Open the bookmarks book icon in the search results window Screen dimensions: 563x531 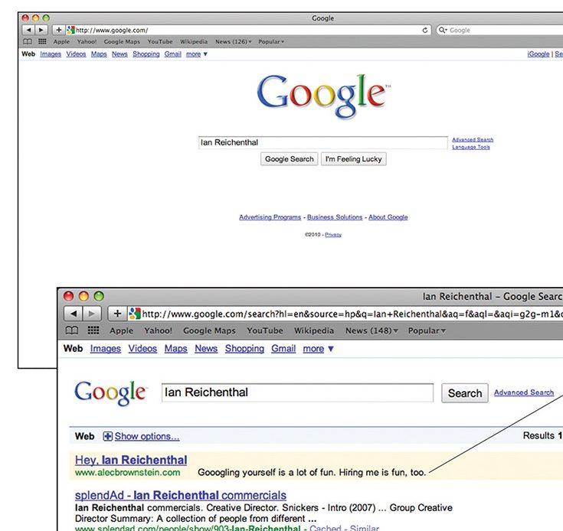click(72, 331)
